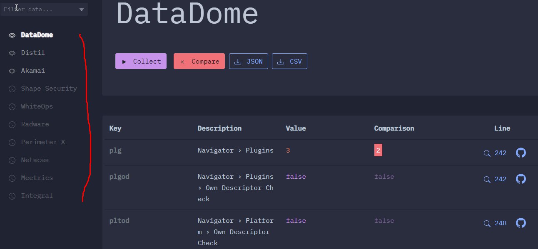
Task: Select Distil in the sidebar
Action: point(33,53)
